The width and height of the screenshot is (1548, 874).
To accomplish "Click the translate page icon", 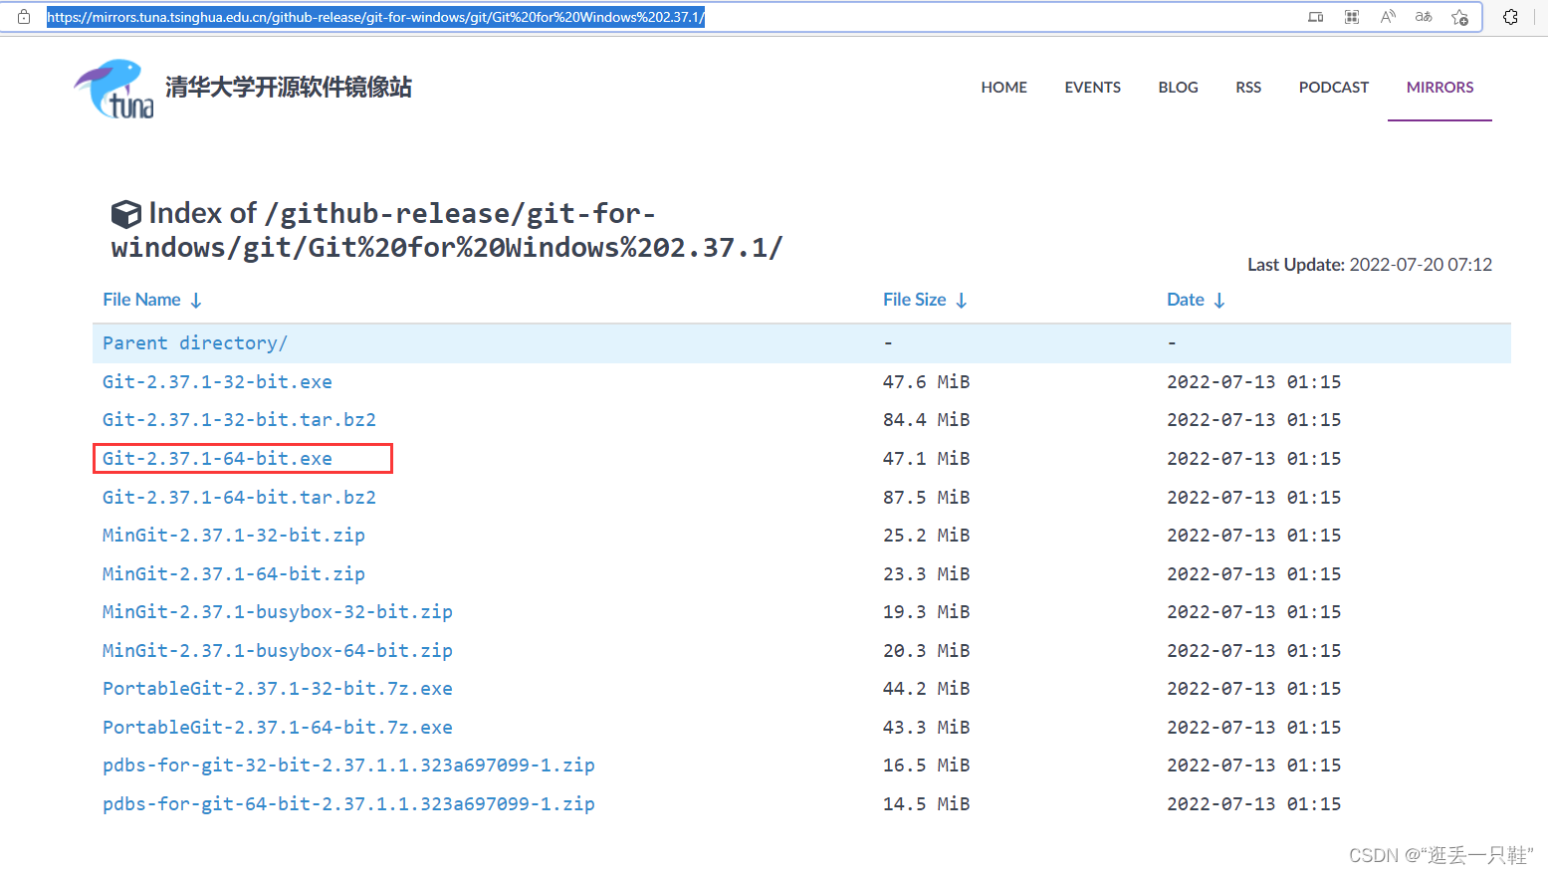I will tap(1424, 17).
